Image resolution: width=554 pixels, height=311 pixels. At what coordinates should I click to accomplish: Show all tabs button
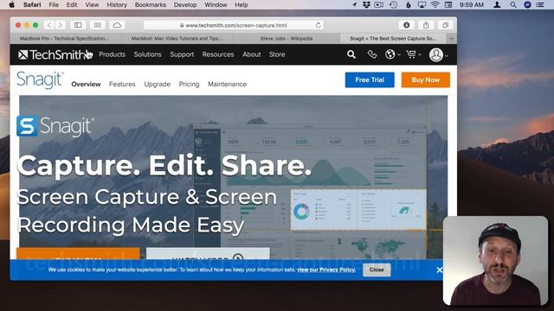tap(445, 25)
